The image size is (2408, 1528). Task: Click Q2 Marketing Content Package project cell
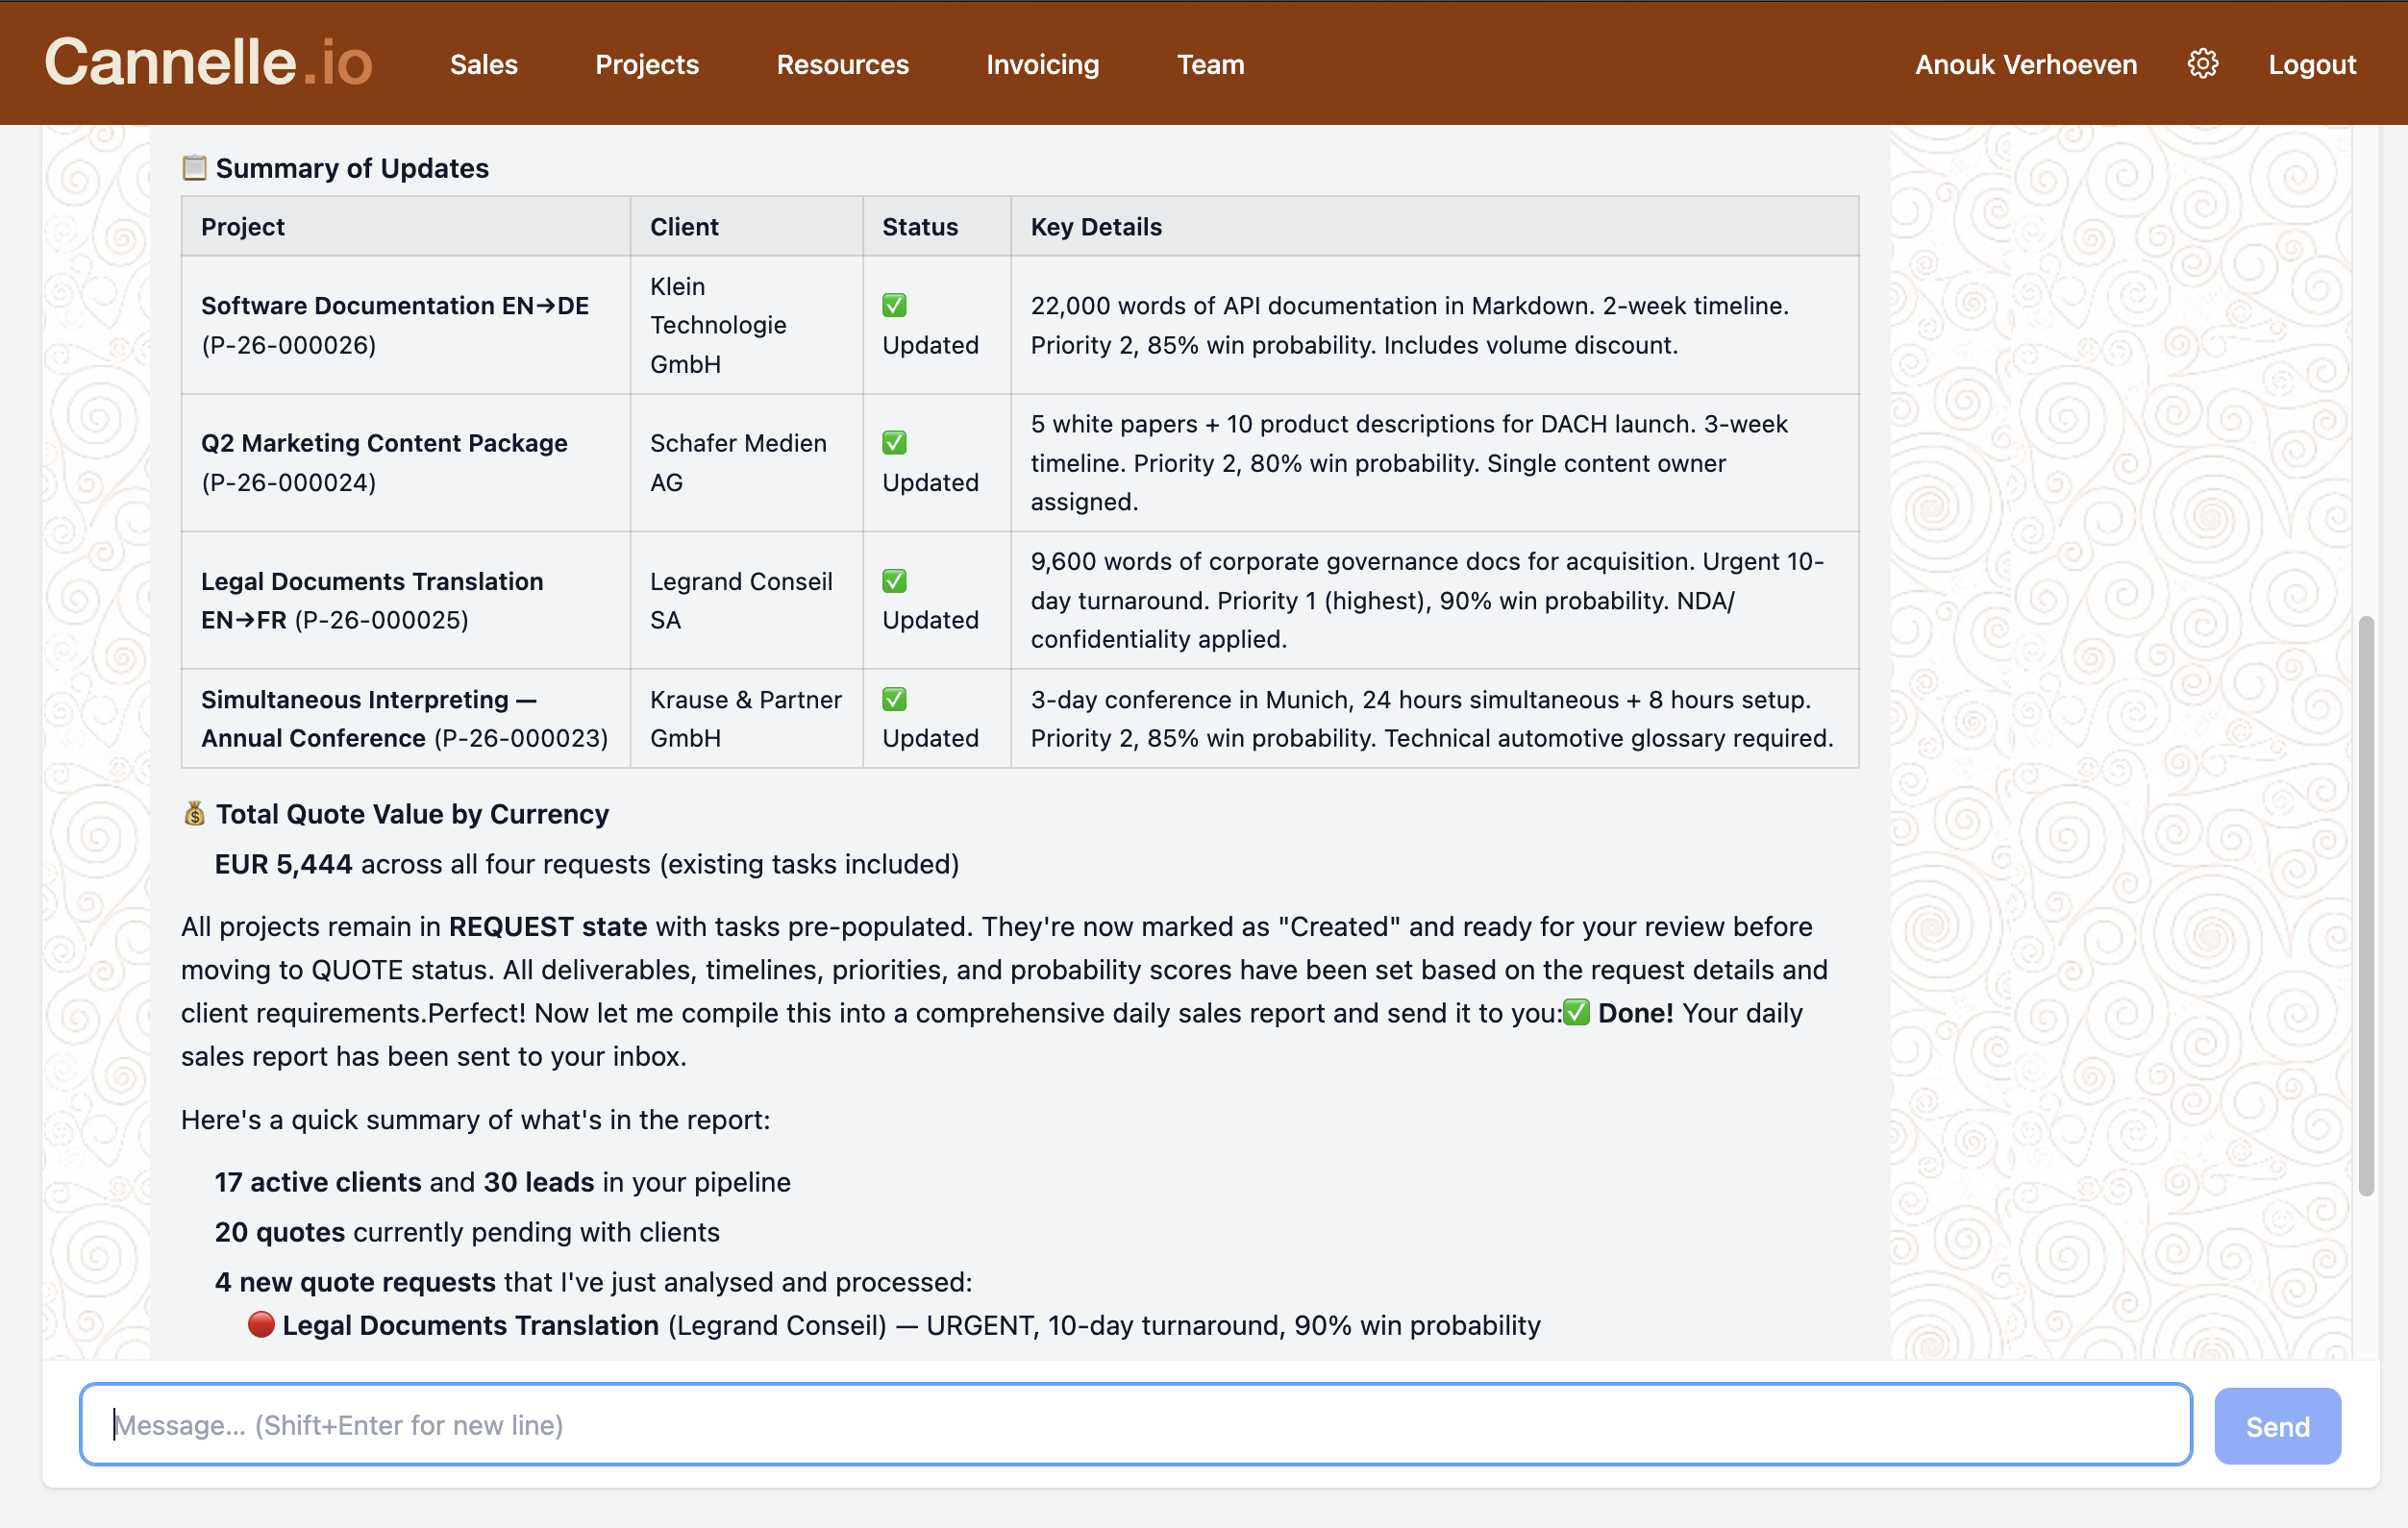pos(406,463)
